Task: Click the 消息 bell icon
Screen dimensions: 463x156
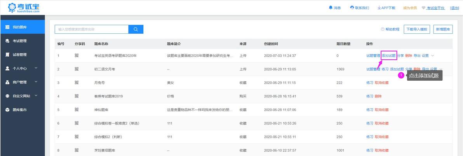Action: [x=331, y=8]
